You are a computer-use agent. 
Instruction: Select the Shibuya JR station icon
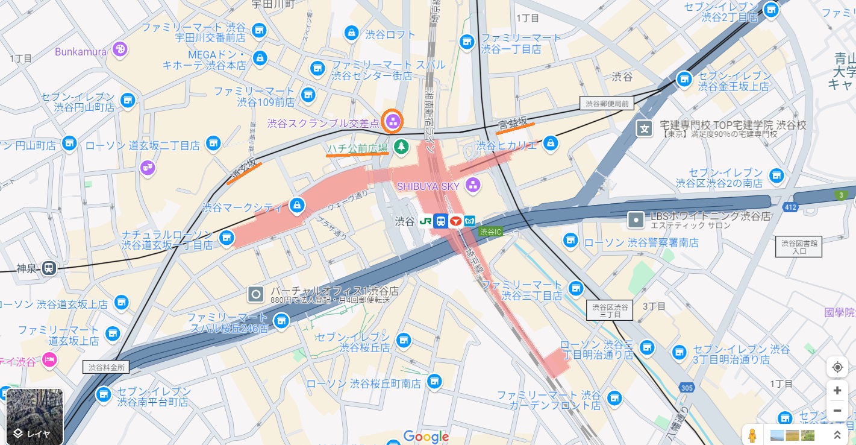point(426,221)
